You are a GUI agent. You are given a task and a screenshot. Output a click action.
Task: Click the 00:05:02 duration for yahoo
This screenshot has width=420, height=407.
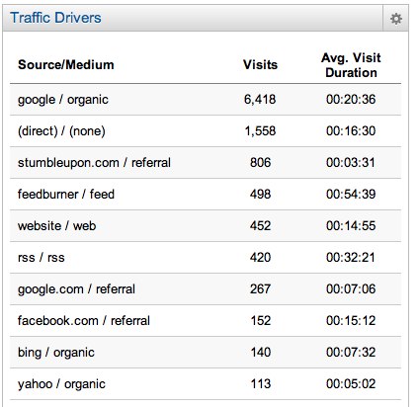point(351,384)
